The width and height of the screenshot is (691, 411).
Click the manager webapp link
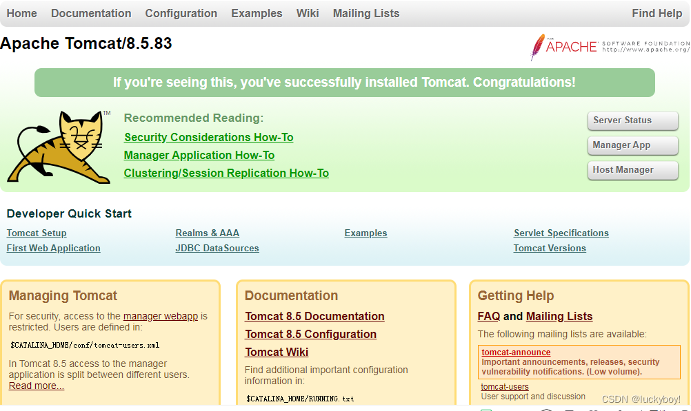click(x=161, y=317)
